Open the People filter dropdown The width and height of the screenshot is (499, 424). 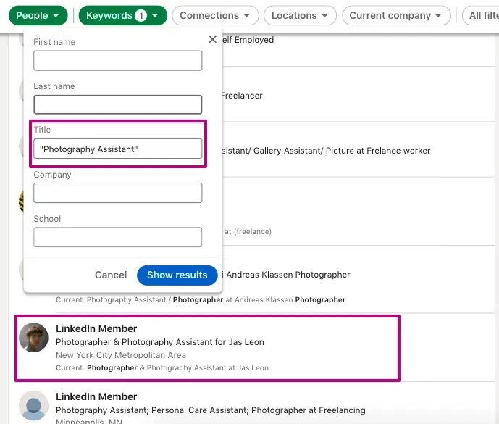pos(38,16)
